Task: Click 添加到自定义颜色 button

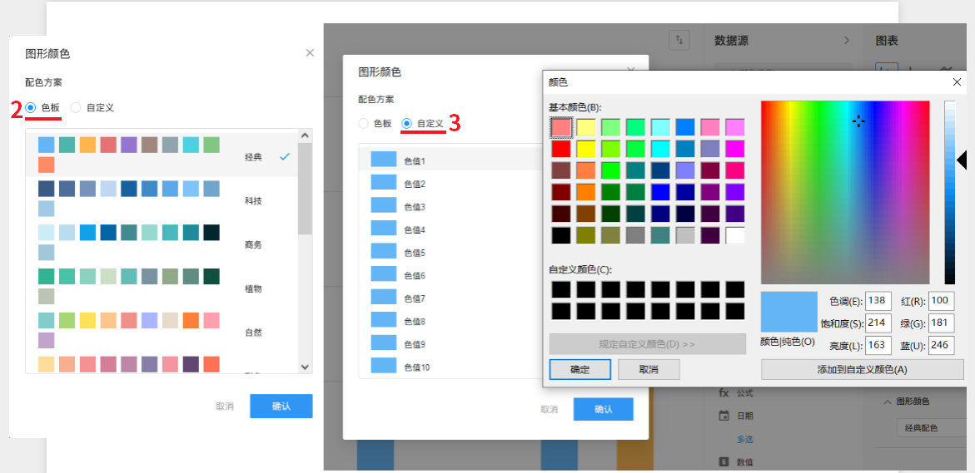Action: coord(862,370)
